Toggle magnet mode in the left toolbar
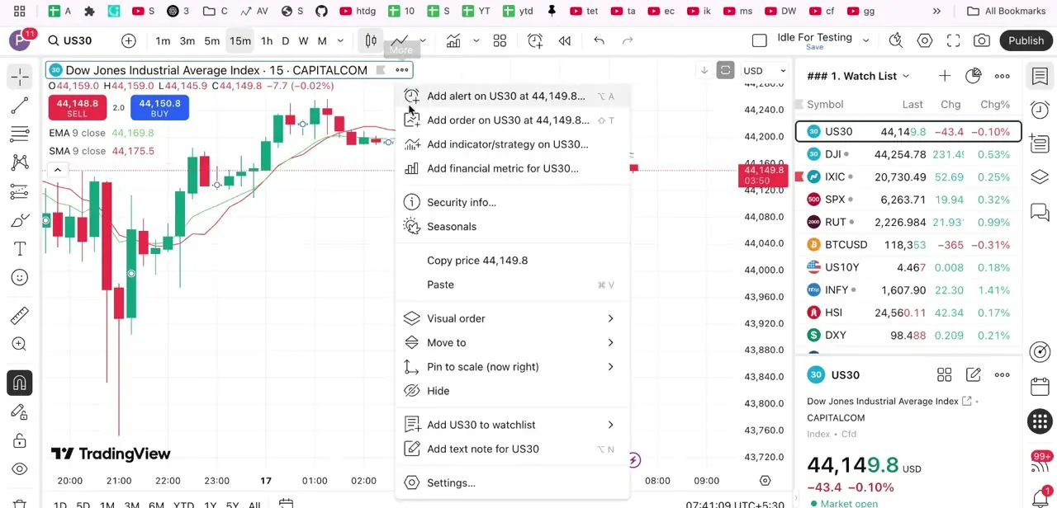Image resolution: width=1057 pixels, height=508 pixels. (x=20, y=383)
